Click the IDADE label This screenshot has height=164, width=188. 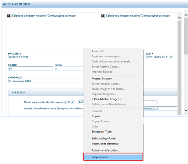12,65
